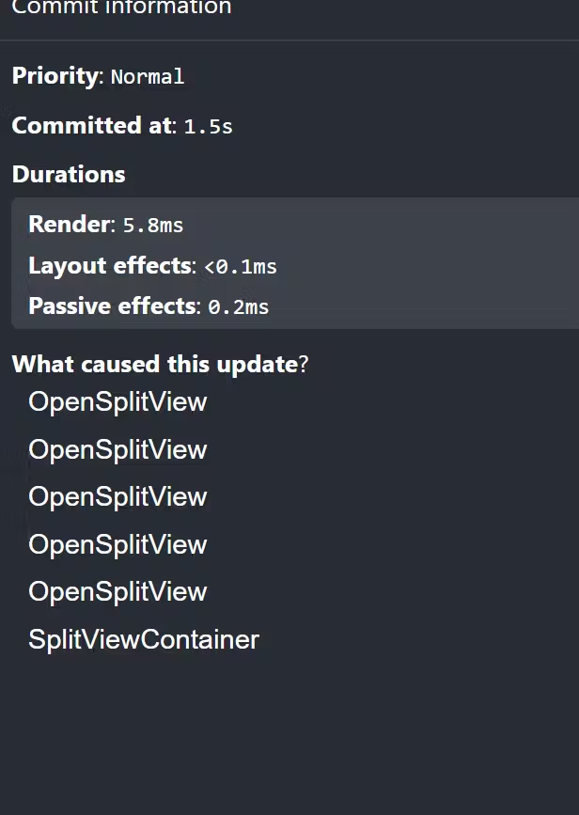579x815 pixels.
Task: Select the fifth OpenSplitView entry
Action: [x=117, y=592]
